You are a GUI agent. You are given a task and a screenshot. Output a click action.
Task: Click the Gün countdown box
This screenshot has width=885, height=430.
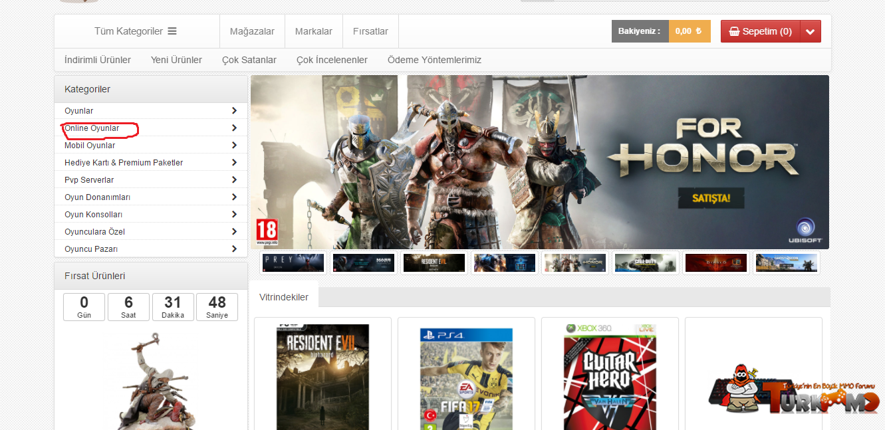pyautogui.click(x=84, y=307)
